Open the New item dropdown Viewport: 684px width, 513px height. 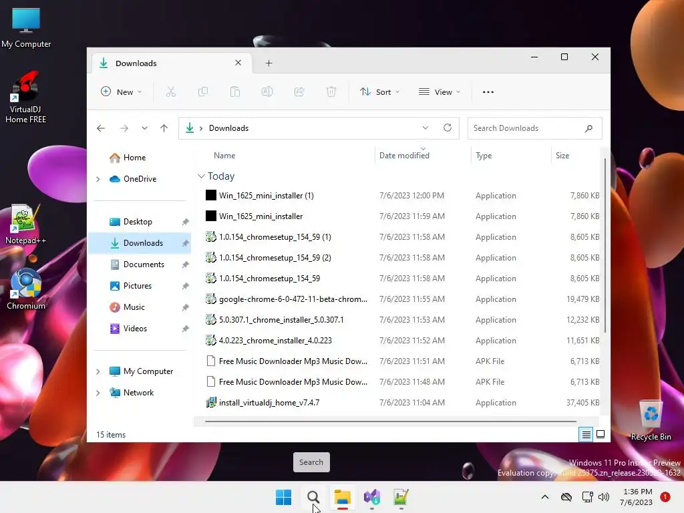click(122, 92)
